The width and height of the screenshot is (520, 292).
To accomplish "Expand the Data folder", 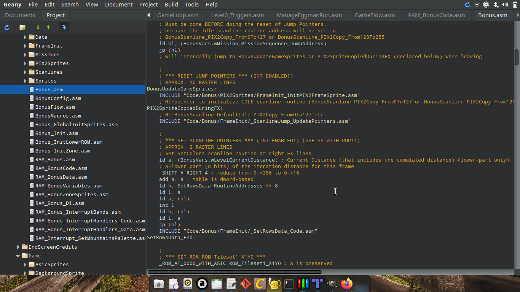I will coord(25,37).
